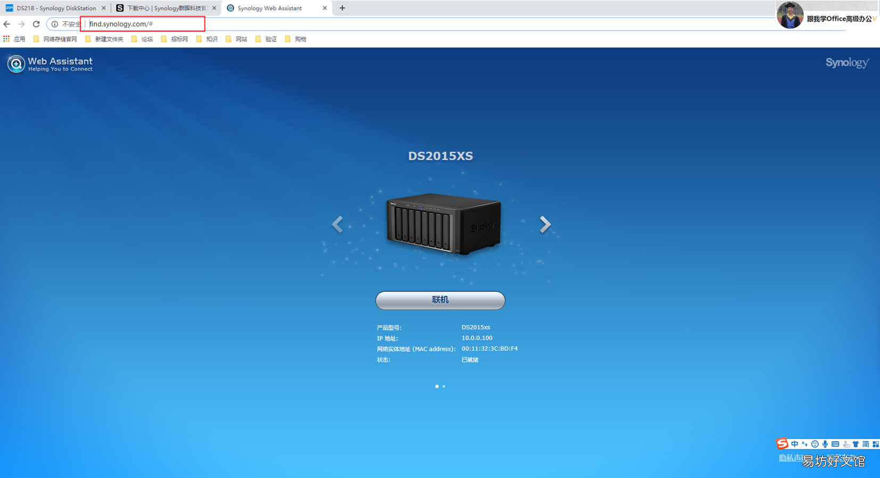The image size is (880, 478).
Task: Click the DS2015XS device title
Action: 441,156
